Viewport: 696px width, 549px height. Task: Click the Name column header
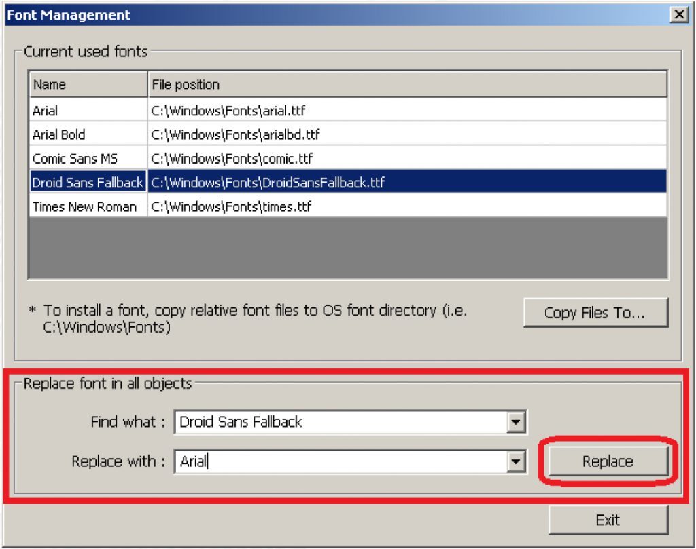point(88,84)
